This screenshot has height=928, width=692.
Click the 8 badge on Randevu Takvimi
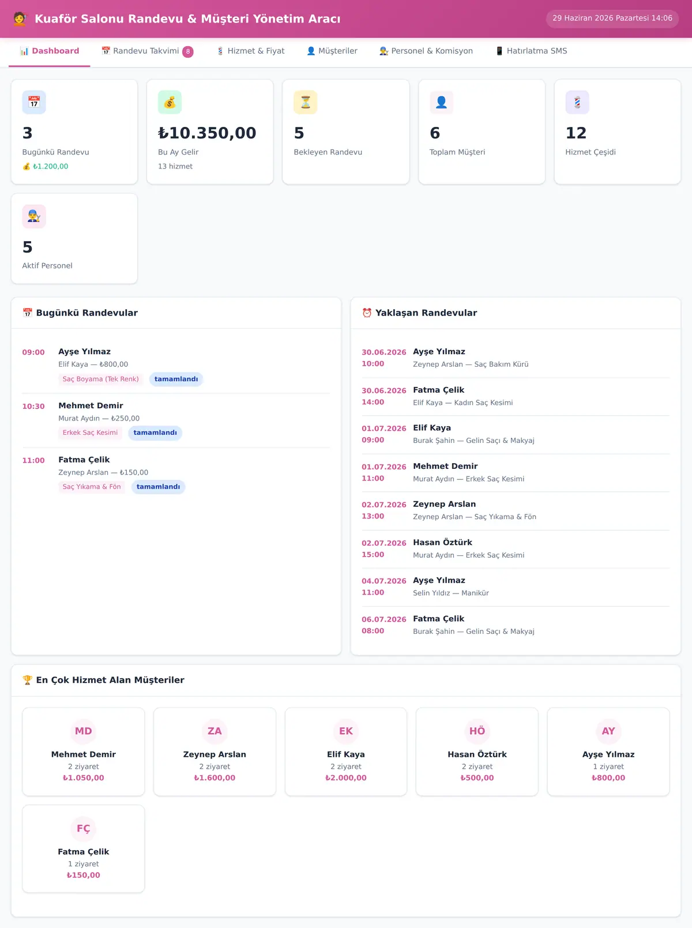coord(188,51)
